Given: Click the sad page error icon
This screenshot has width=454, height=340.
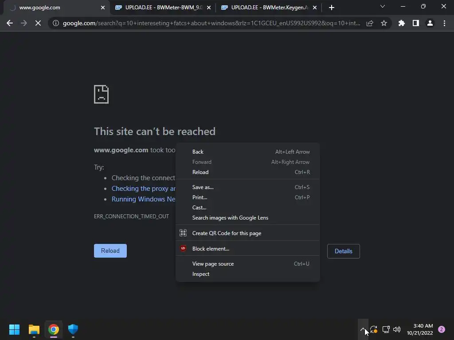Looking at the screenshot, I should click(102, 94).
